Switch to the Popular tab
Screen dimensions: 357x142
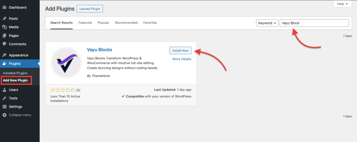point(103,23)
